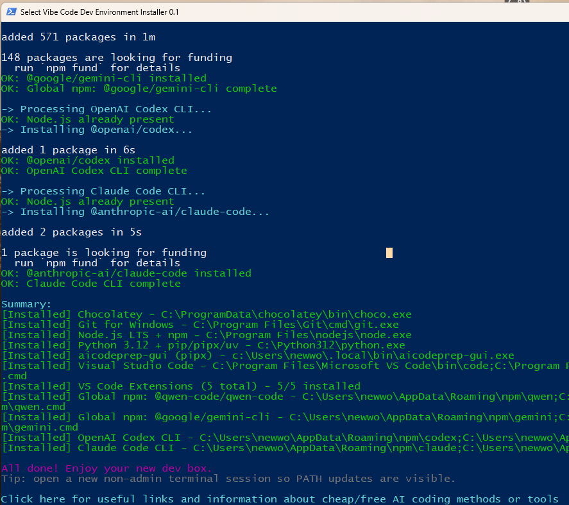Image resolution: width=569 pixels, height=505 pixels.
Task: Click '[Installed] Global npm: @google/gemini-cli' summary row
Action: [x=285, y=417]
